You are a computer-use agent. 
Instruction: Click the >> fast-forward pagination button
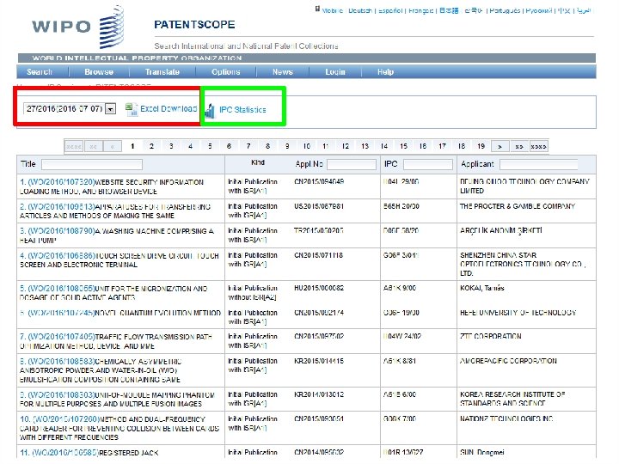click(519, 146)
